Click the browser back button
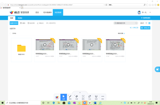 pos(2,5)
